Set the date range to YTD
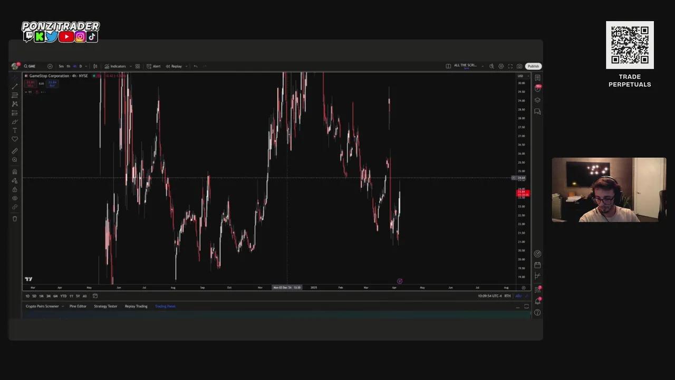The height and width of the screenshot is (380, 675). click(x=63, y=296)
